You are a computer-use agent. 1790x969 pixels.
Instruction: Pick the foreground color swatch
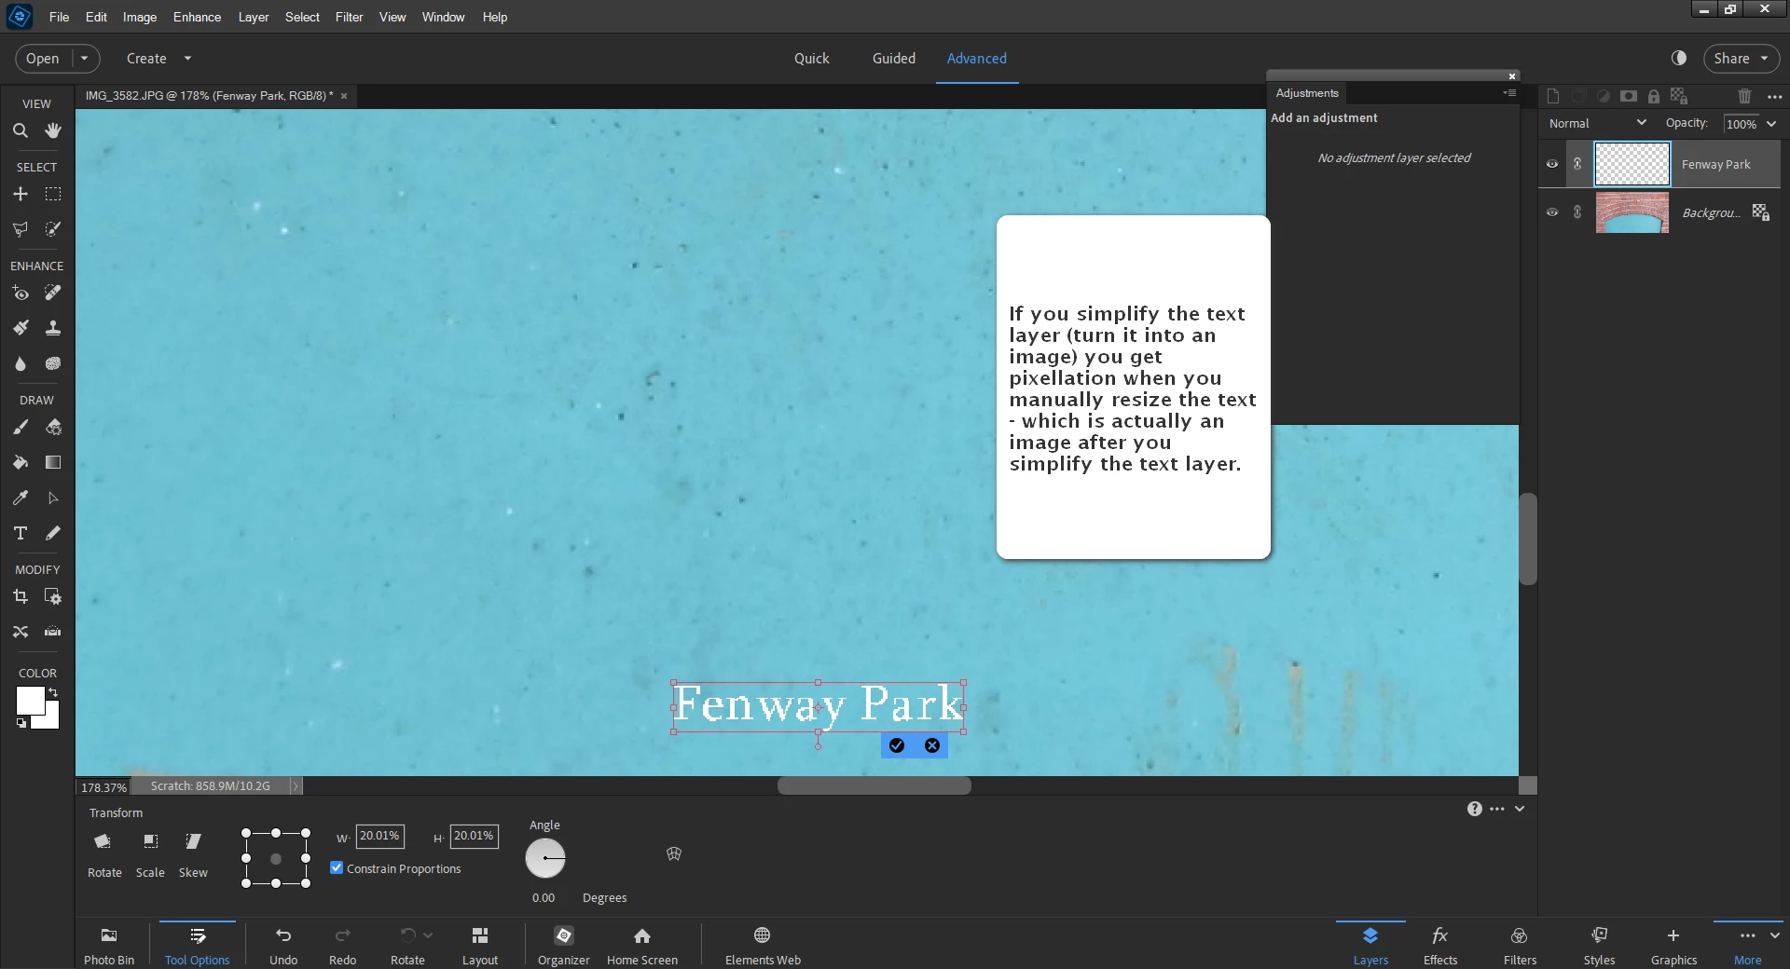pos(30,701)
